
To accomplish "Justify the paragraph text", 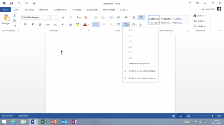I will click(x=119, y=24).
